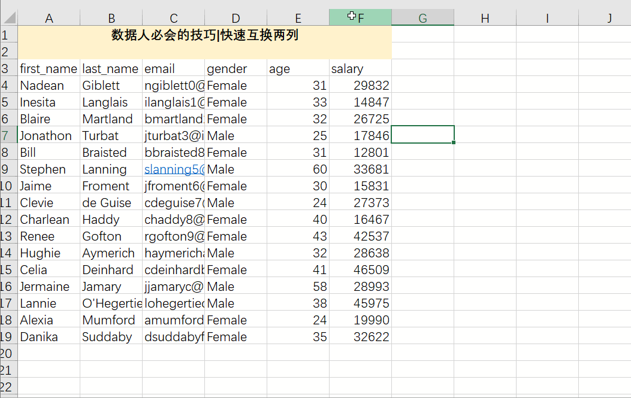
Task: Select age cell 25
Action: coord(298,135)
